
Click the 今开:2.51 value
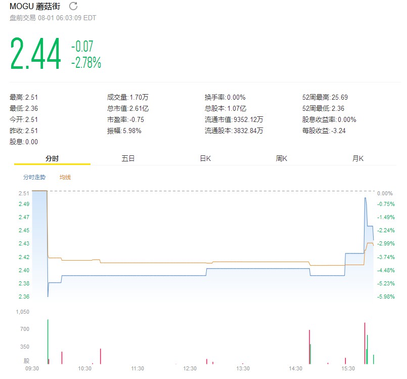[x=24, y=119]
